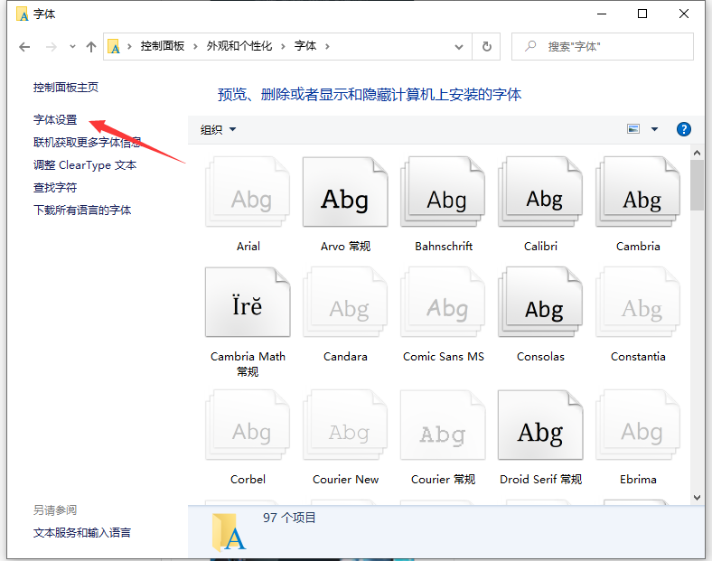The height and width of the screenshot is (561, 712).
Task: Click the search 字体 input field
Action: click(x=602, y=46)
